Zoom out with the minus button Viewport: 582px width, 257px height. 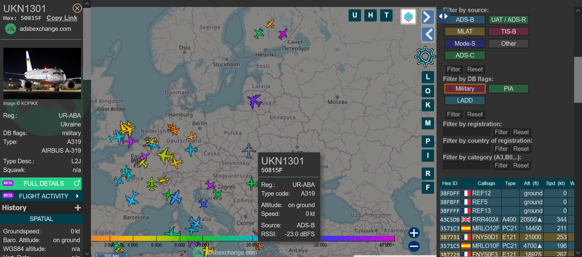click(x=414, y=246)
